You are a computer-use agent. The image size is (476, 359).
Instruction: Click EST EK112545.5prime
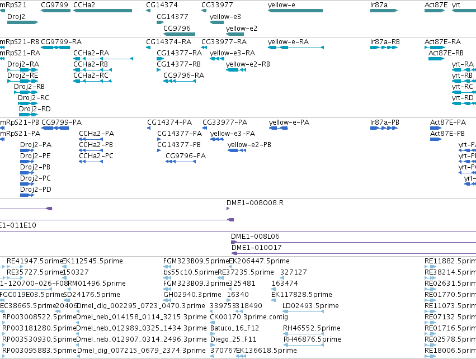(x=93, y=261)
